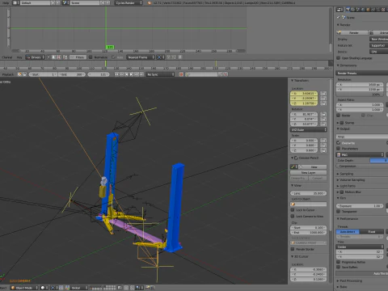Open the Nearest Frame snapping dropdown
388x291 pixels.
tap(141, 57)
